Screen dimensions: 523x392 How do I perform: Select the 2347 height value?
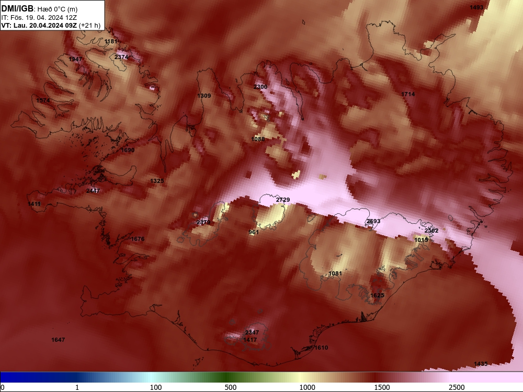pyautogui.click(x=252, y=332)
